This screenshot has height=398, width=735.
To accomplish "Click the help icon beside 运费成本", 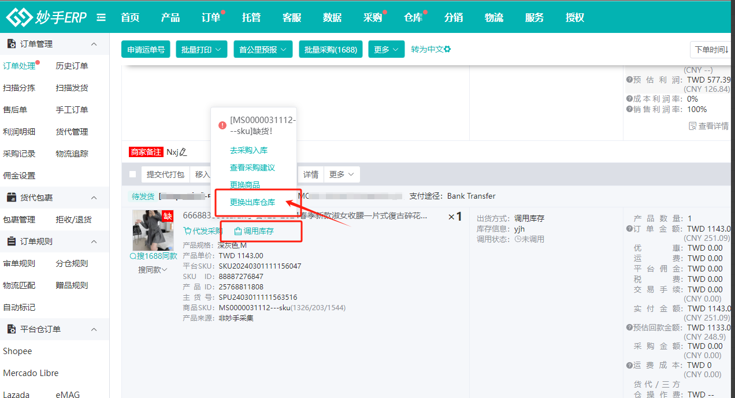I will (x=629, y=365).
